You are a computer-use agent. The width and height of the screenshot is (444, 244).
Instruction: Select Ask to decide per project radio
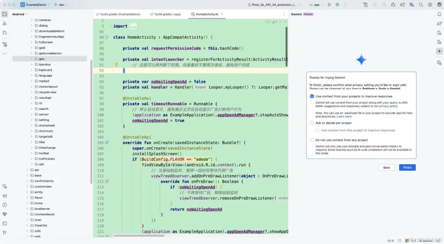[312, 123]
